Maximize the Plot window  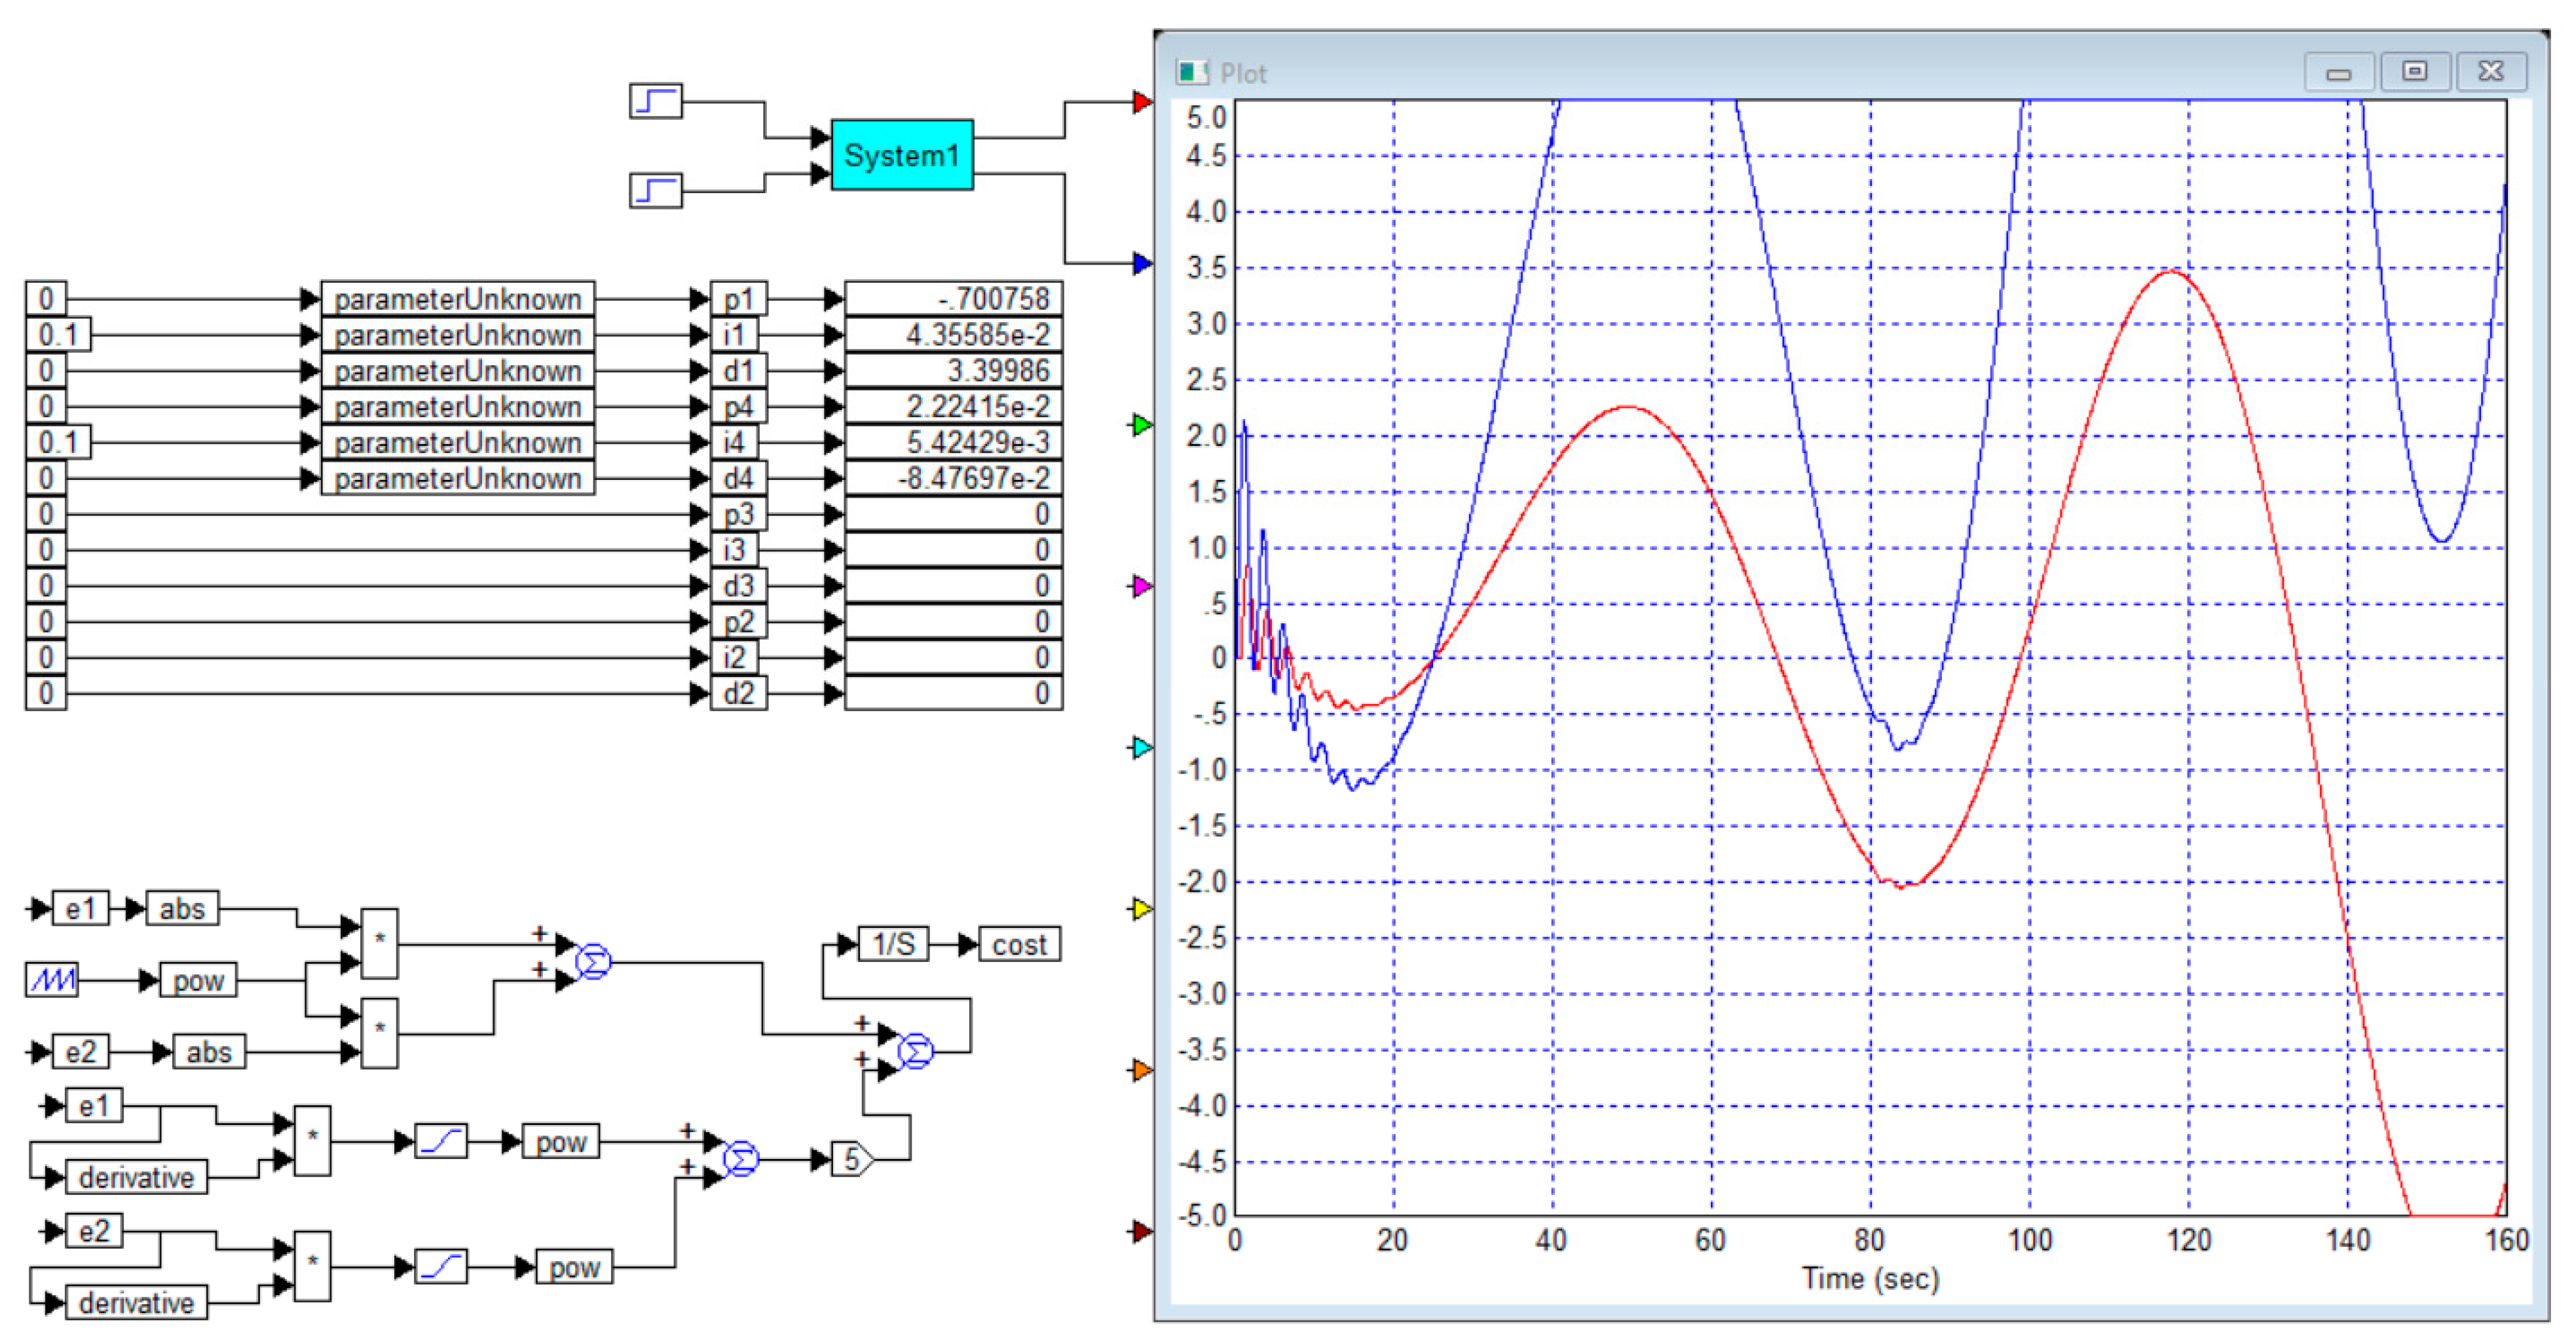click(2414, 72)
